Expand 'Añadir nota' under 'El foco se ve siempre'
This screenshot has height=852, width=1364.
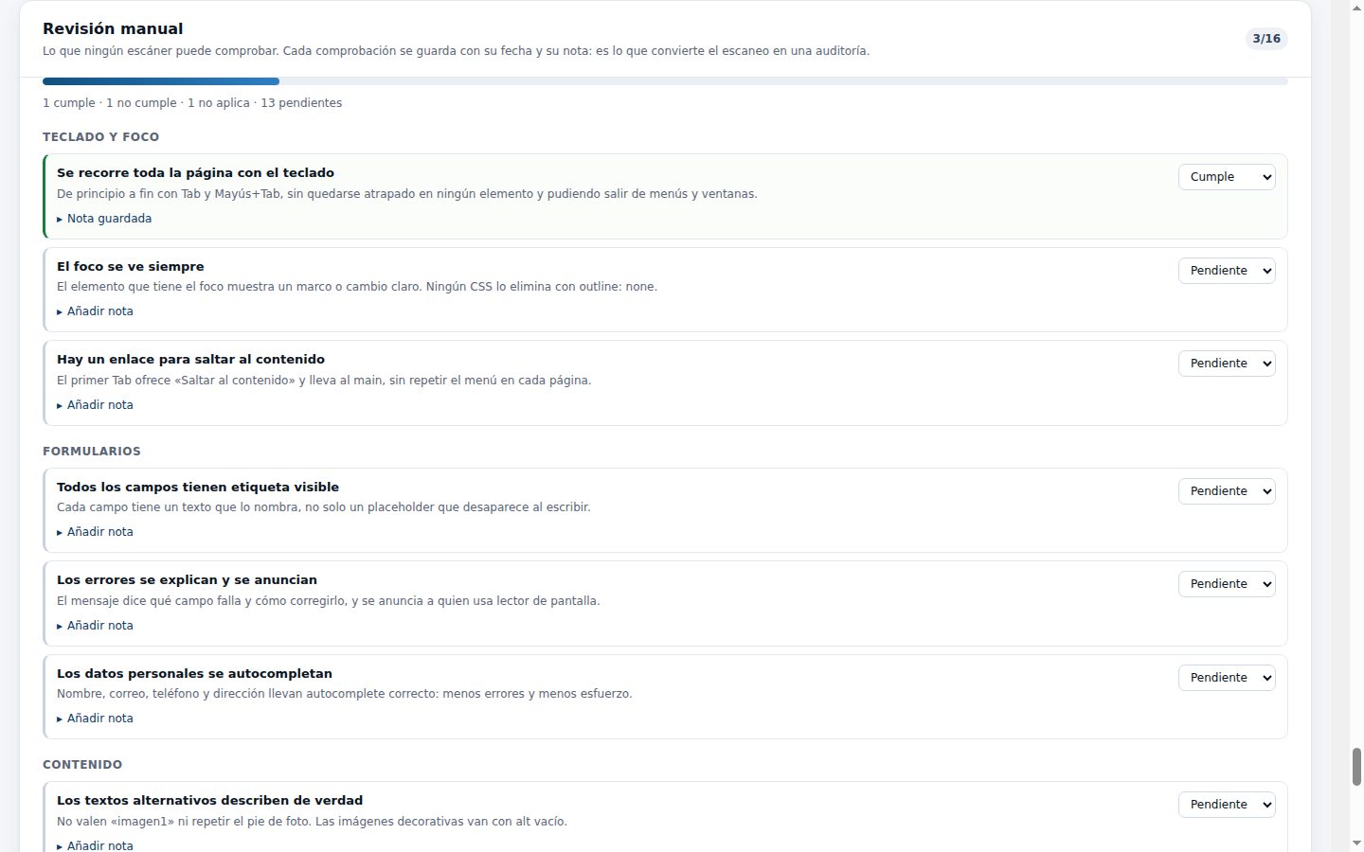click(x=95, y=311)
